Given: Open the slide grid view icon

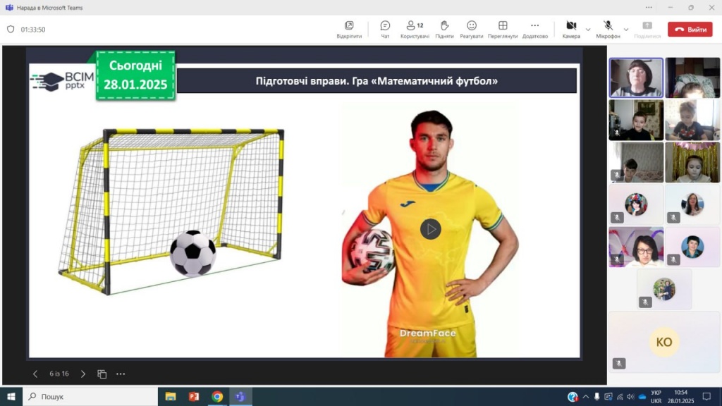Looking at the screenshot, I should pos(102,374).
